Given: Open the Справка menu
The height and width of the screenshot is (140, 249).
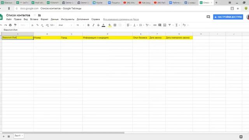Looking at the screenshot, I should pos(95,19).
